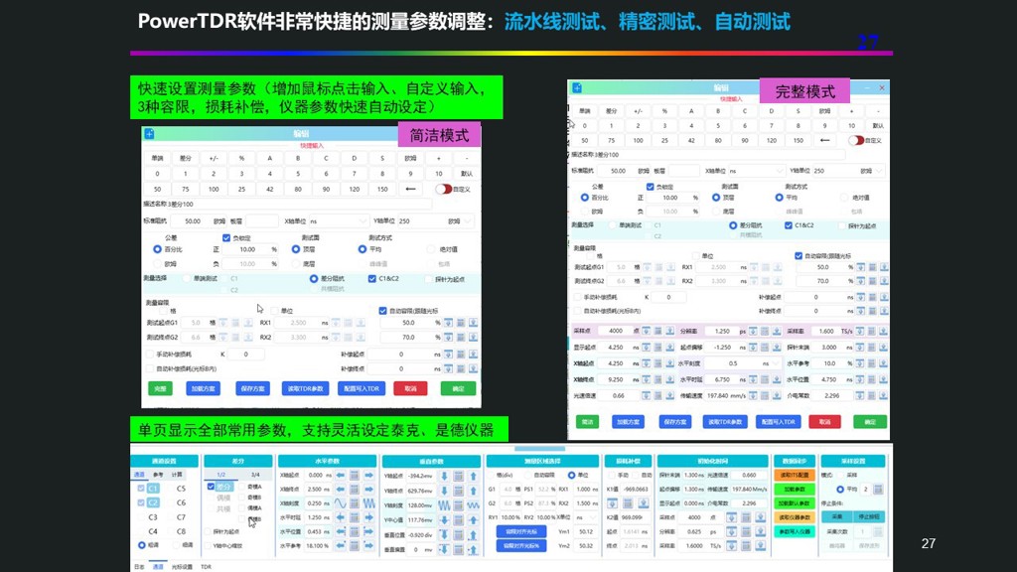Open keypad icon beside 采样点 in 完整模式 window
The width and height of the screenshot is (1017, 572).
[x=658, y=331]
